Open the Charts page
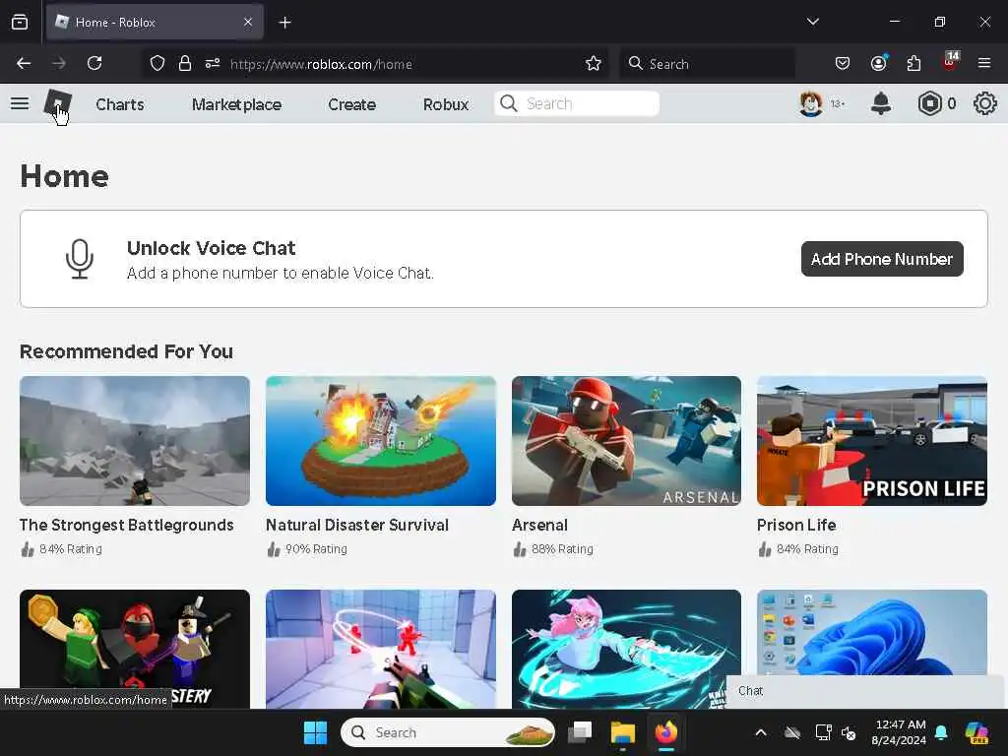Screen dimensions: 1008x756 pyautogui.click(x=119, y=104)
